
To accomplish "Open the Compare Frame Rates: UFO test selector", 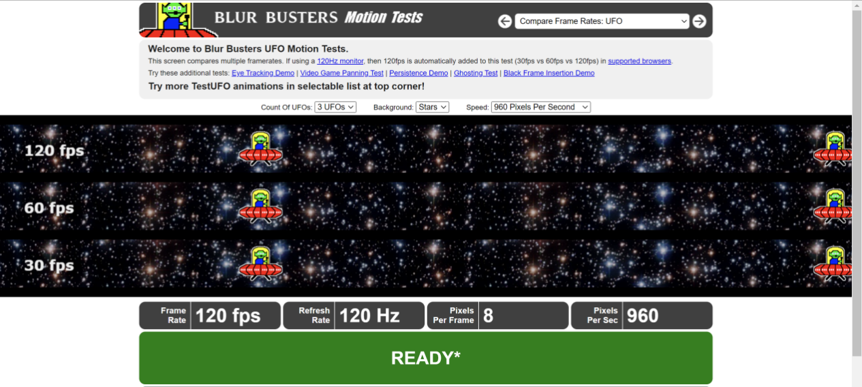I will point(602,21).
